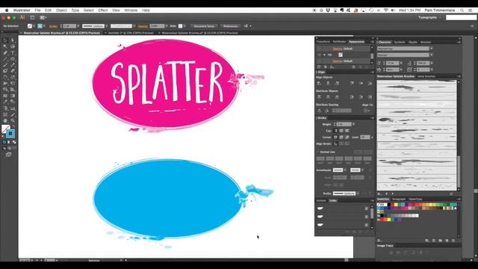The width and height of the screenshot is (478, 269).
Task: Click the Document Setup button
Action: click(204, 26)
